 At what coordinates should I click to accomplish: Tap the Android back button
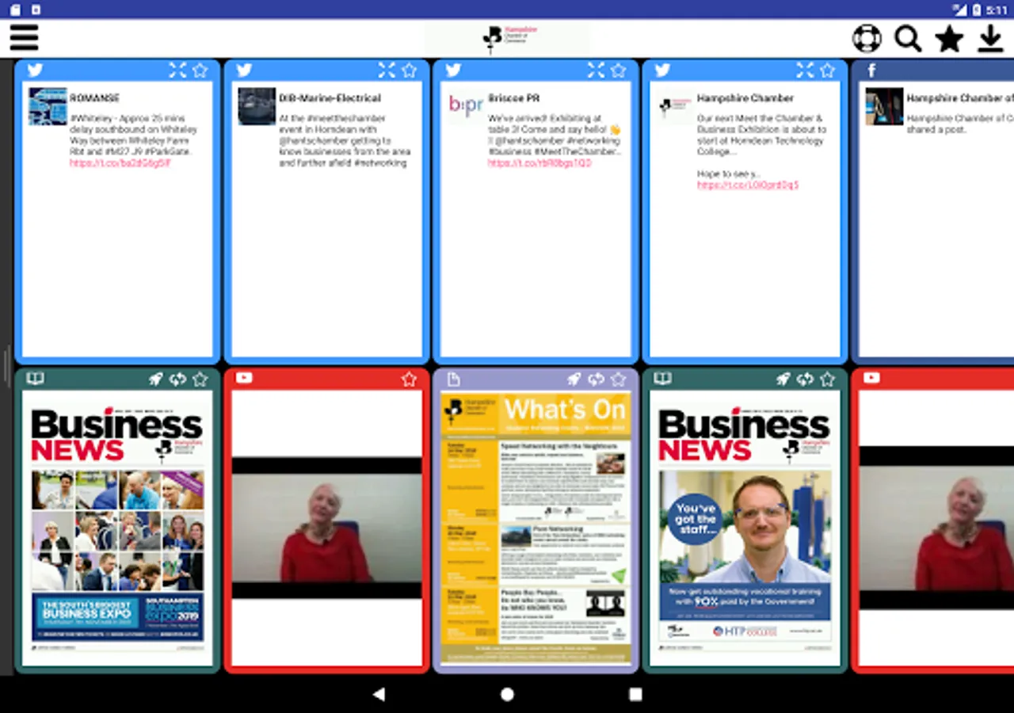379,694
